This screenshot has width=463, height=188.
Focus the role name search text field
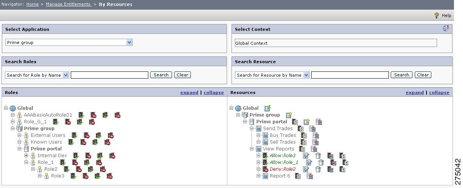(110, 75)
